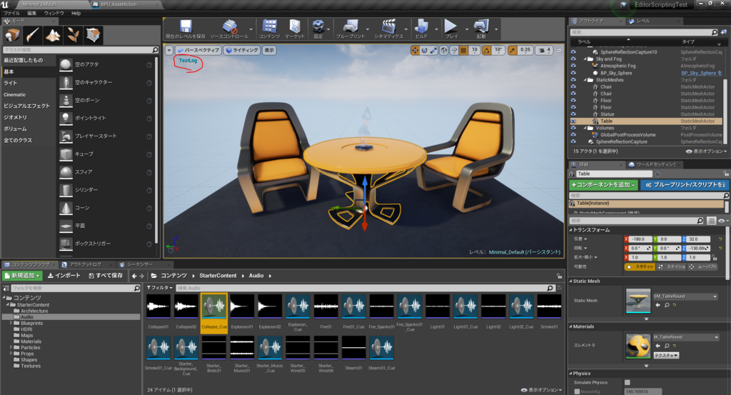Select scale gizmo tool in viewport

tap(433, 51)
